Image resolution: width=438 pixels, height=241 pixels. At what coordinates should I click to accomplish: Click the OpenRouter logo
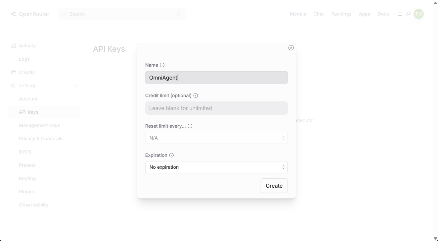tap(30, 14)
